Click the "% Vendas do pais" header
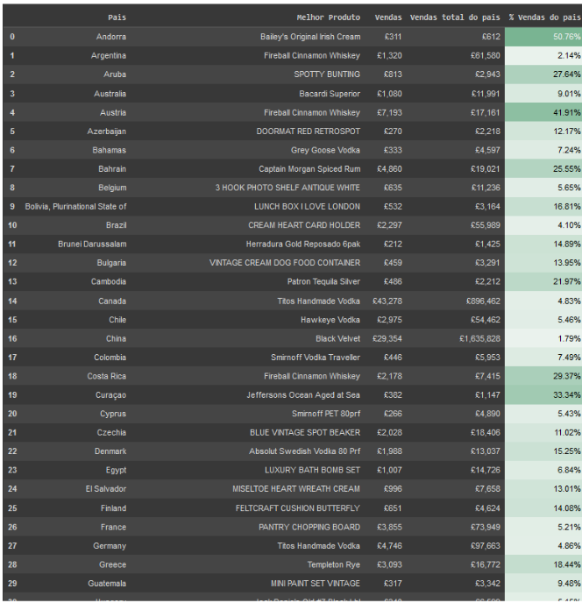 [544, 17]
